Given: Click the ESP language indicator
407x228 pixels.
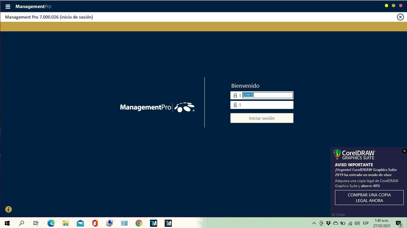Looking at the screenshot, I should click(366, 223).
